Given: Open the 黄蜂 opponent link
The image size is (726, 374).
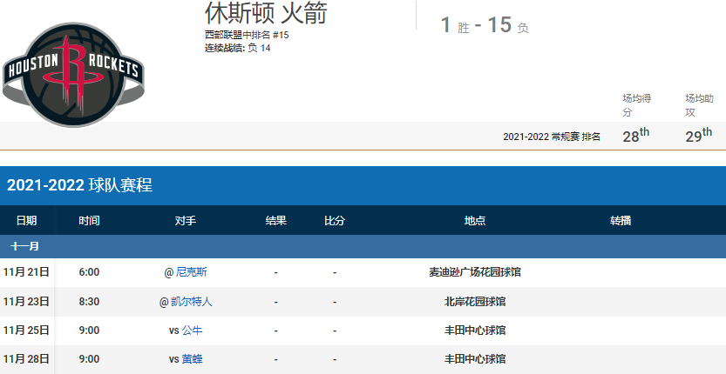Looking at the screenshot, I should [x=192, y=359].
